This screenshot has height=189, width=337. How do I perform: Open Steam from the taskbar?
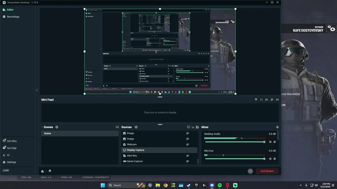pyautogui.click(x=189, y=185)
